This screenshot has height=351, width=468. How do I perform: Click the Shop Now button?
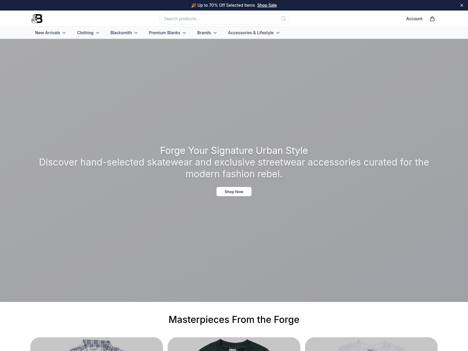(x=234, y=192)
